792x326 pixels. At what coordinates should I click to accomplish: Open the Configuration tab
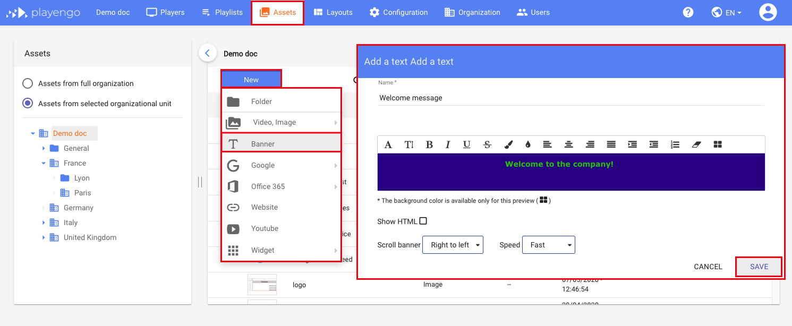click(398, 12)
